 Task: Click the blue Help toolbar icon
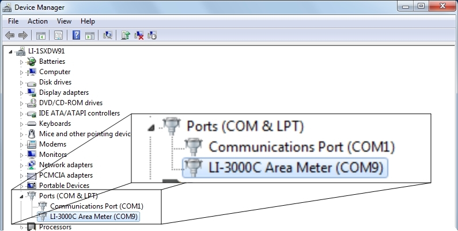point(76,35)
